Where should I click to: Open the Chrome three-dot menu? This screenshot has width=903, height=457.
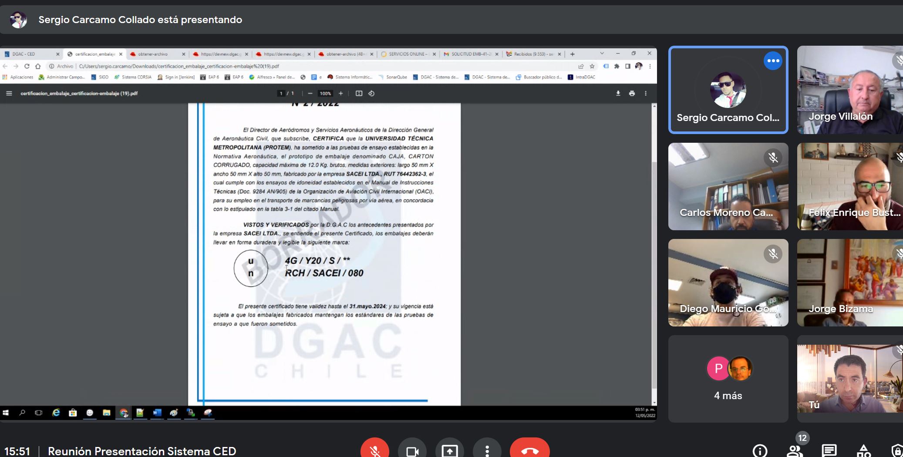[x=650, y=66]
